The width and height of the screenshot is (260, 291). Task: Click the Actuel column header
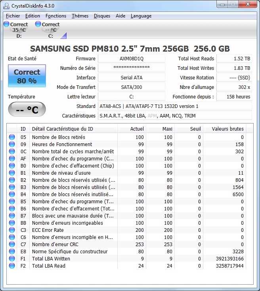click(x=132, y=129)
